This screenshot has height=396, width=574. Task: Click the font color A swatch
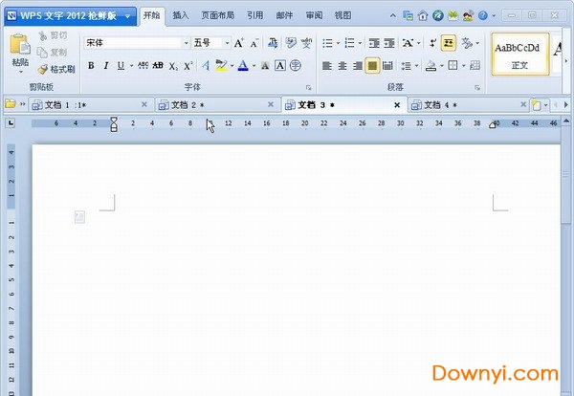pyautogui.click(x=242, y=65)
